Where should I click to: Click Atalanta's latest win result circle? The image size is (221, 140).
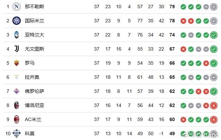[214, 35]
